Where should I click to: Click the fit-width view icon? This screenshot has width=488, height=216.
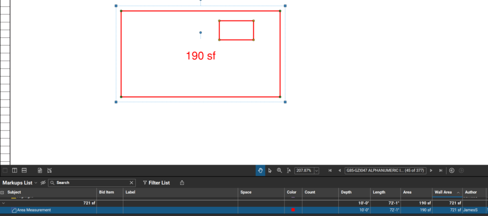(49, 171)
